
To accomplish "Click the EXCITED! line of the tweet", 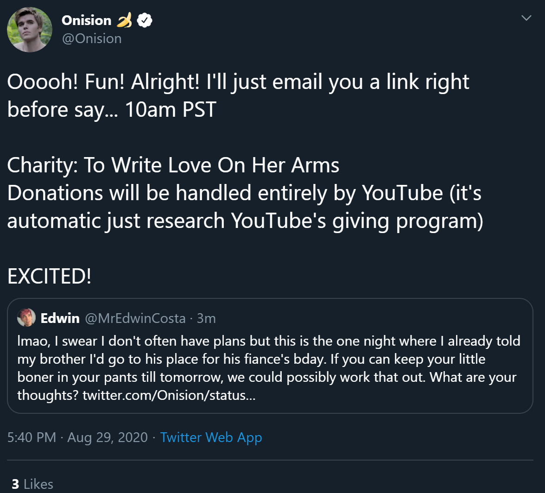I will pos(49,276).
